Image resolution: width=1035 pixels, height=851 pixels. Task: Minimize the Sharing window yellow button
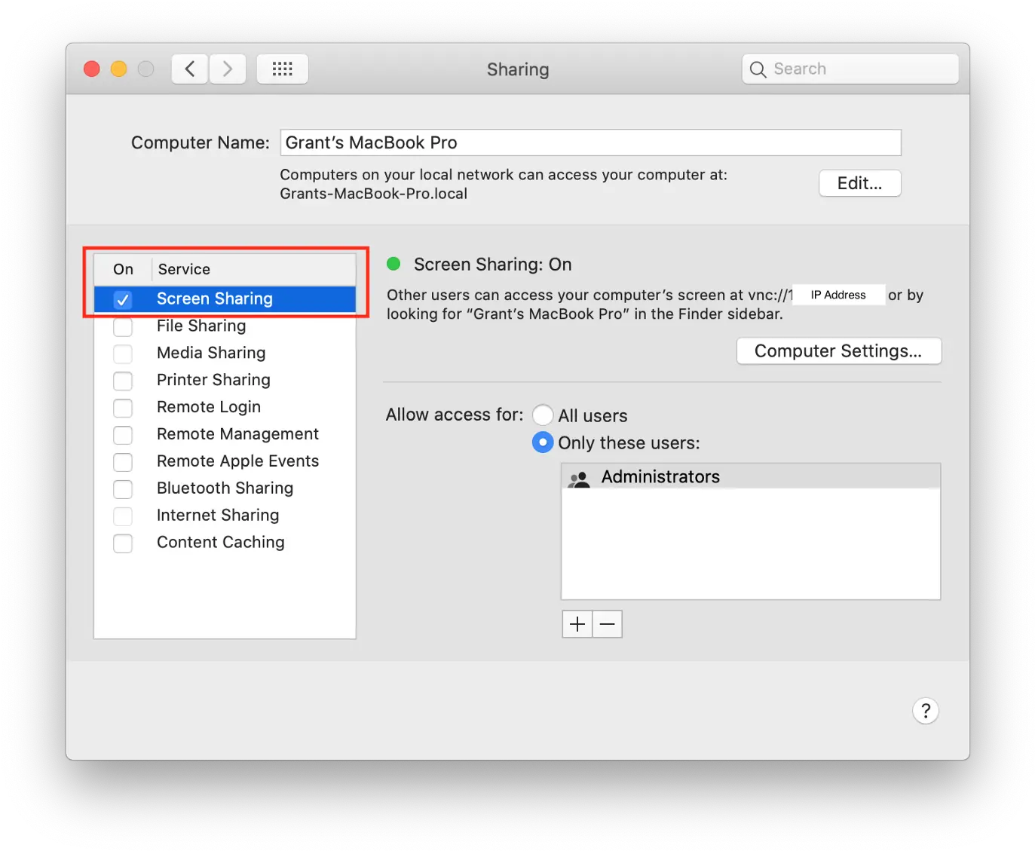click(119, 69)
